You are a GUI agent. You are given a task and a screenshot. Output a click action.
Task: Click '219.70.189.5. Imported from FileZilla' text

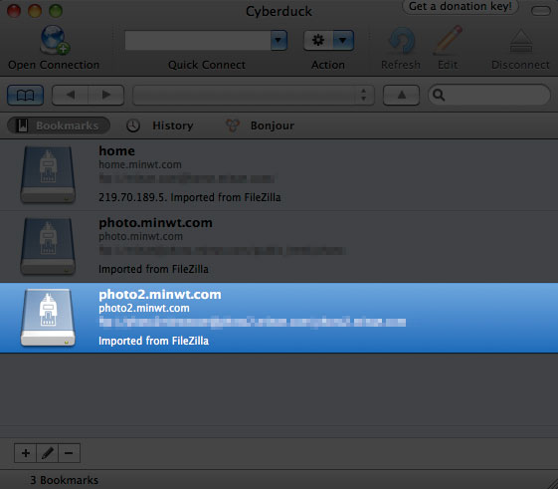(190, 197)
